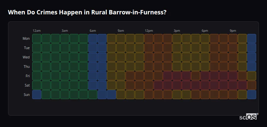The image size is (267, 127).
Task: Click the Monday 12am heatmap cell
Action: (37, 38)
